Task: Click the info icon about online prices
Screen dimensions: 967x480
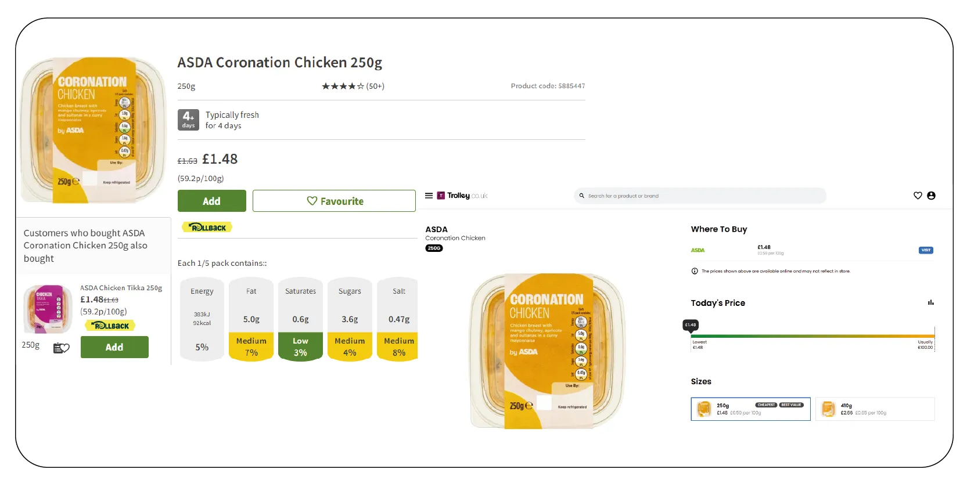Action: (694, 270)
